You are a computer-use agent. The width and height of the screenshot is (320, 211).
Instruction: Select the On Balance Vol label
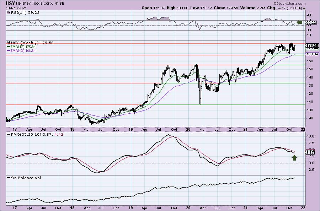pos(26,178)
